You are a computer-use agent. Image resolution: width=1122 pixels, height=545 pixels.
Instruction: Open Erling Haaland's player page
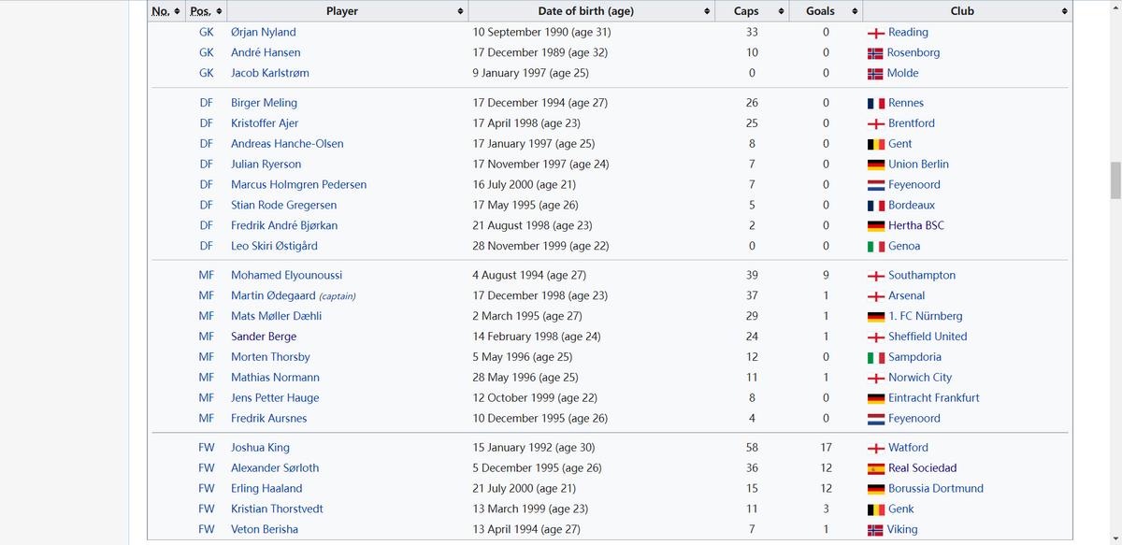point(266,489)
